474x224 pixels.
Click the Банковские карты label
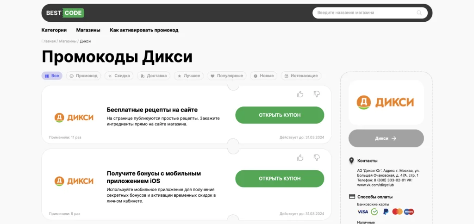pos(373,205)
